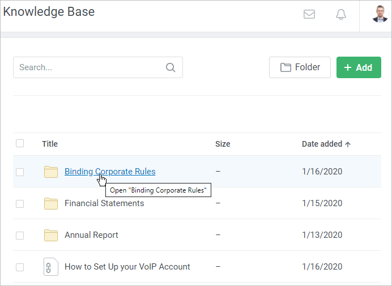Click the search magnifier icon
The image size is (392, 286).
coord(171,67)
